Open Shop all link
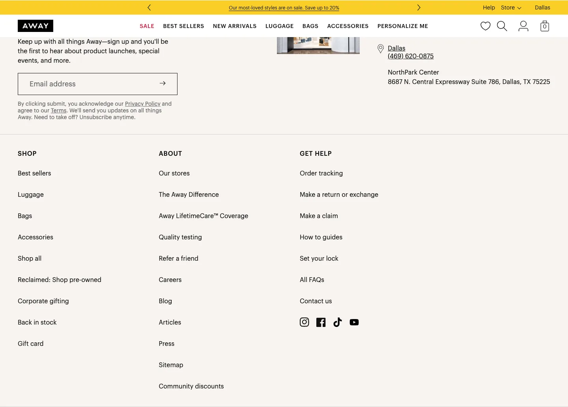The height and width of the screenshot is (407, 568). [30, 258]
